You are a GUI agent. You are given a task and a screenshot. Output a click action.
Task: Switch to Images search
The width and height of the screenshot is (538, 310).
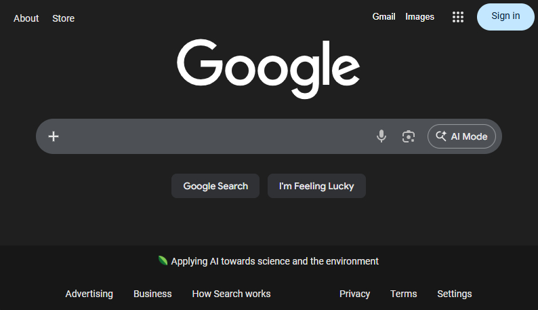[419, 16]
